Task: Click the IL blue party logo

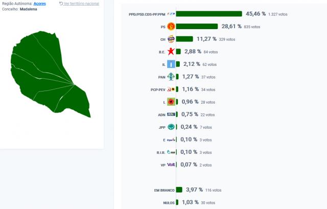Action: (171, 64)
